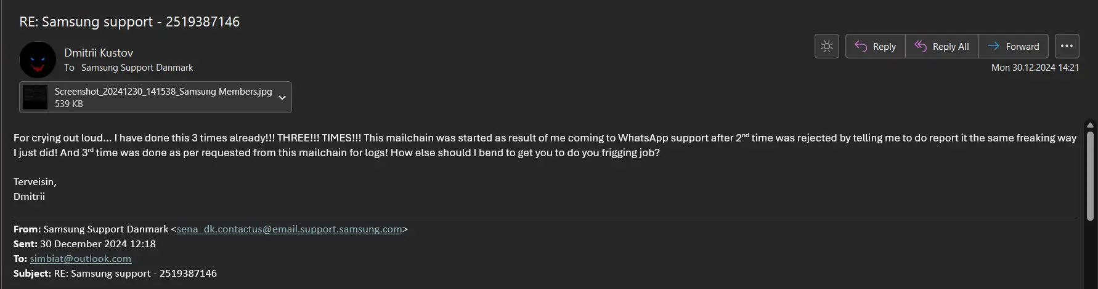
Task: Click the sender name Dmitrii Kustov
Action: (x=99, y=53)
